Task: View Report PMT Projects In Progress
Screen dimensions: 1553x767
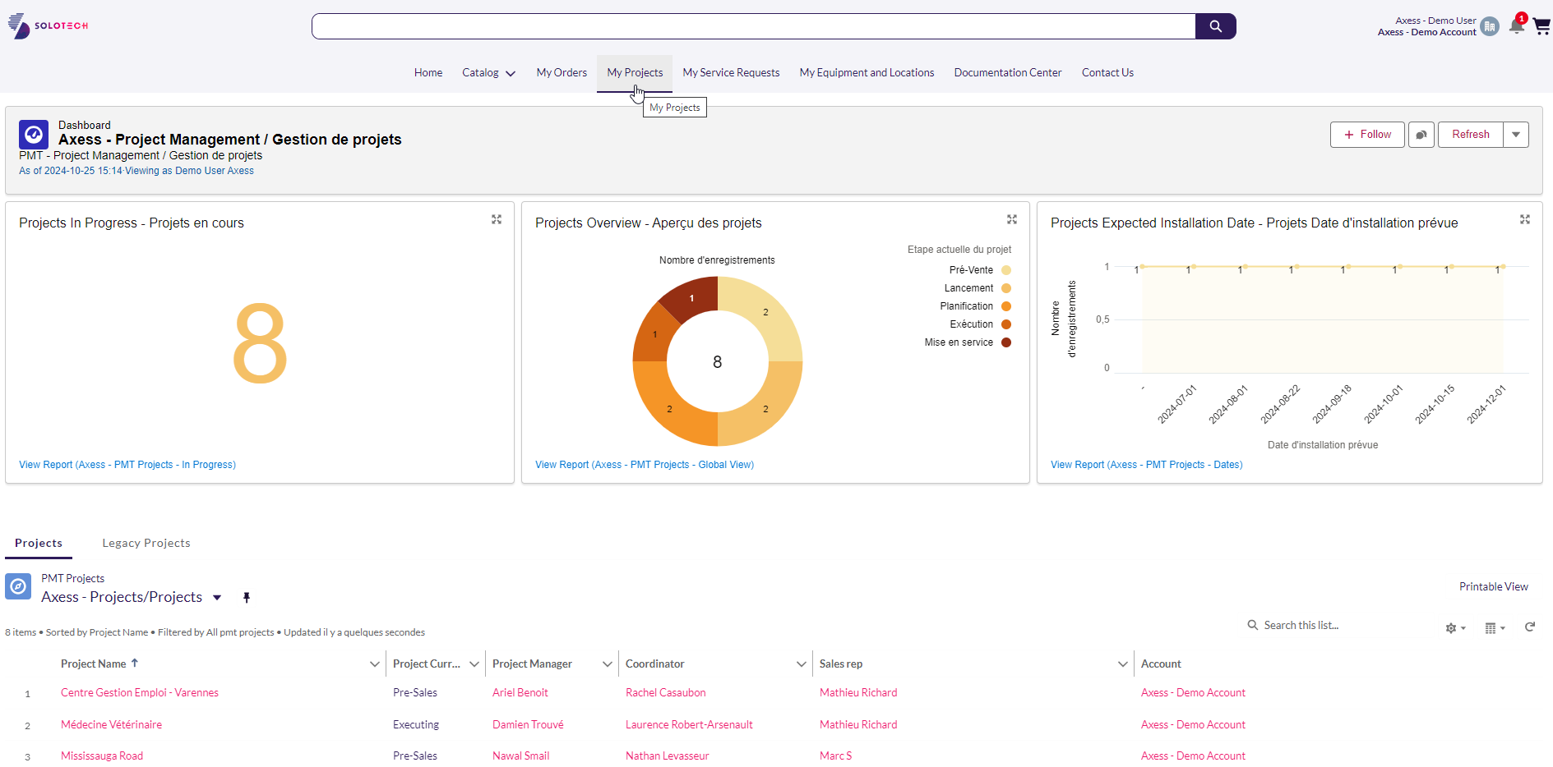Action: tap(127, 465)
